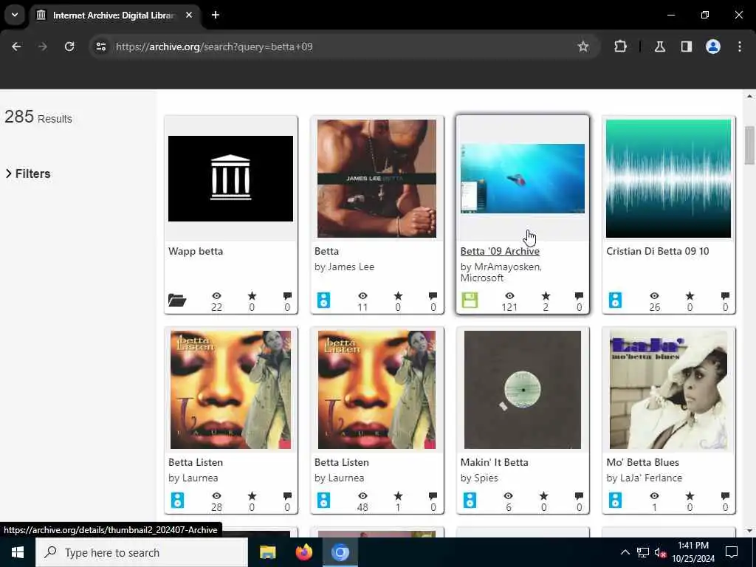This screenshot has height=567, width=756.
Task: Click the Betta by James Lee title
Action: point(326,251)
